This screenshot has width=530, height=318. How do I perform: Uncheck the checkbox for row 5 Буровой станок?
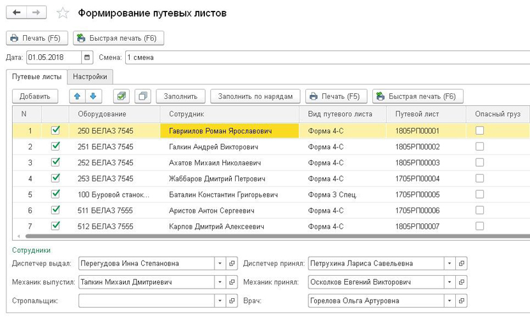(55, 194)
